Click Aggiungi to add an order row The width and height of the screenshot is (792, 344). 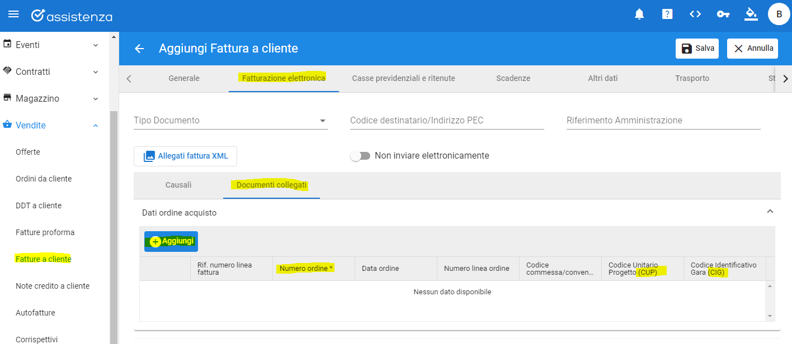171,241
